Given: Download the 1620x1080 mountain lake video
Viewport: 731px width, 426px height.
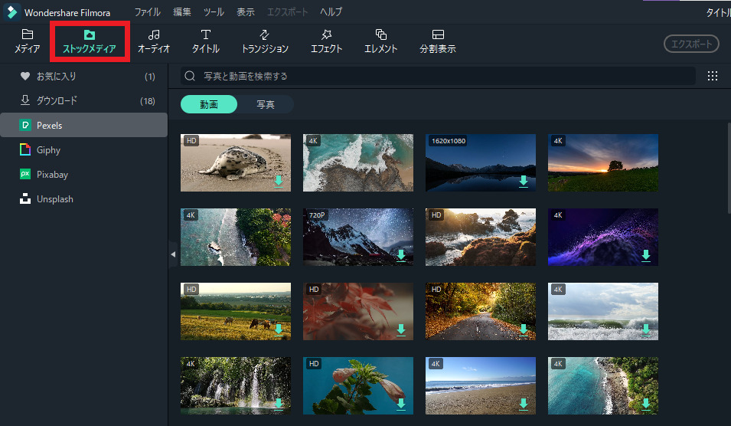Looking at the screenshot, I should 524,181.
